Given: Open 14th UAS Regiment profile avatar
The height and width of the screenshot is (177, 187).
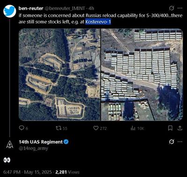Looking at the screenshot, I should pyautogui.click(x=10, y=144).
